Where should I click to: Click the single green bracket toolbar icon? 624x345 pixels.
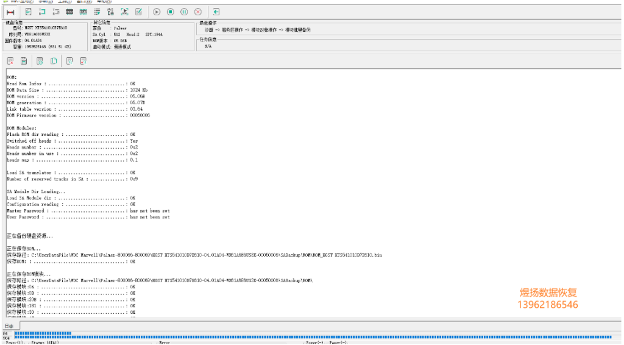pos(42,12)
